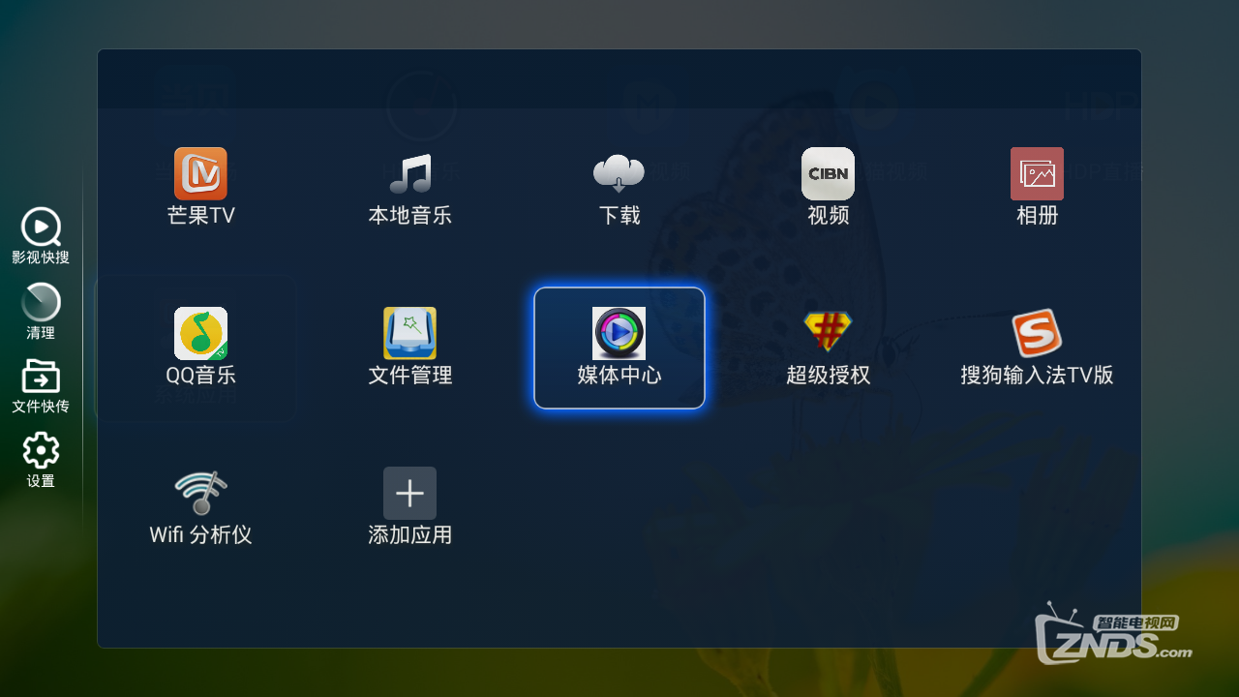Launch 搜狗输入法TV版 app icon
The width and height of the screenshot is (1239, 697).
click(1037, 333)
